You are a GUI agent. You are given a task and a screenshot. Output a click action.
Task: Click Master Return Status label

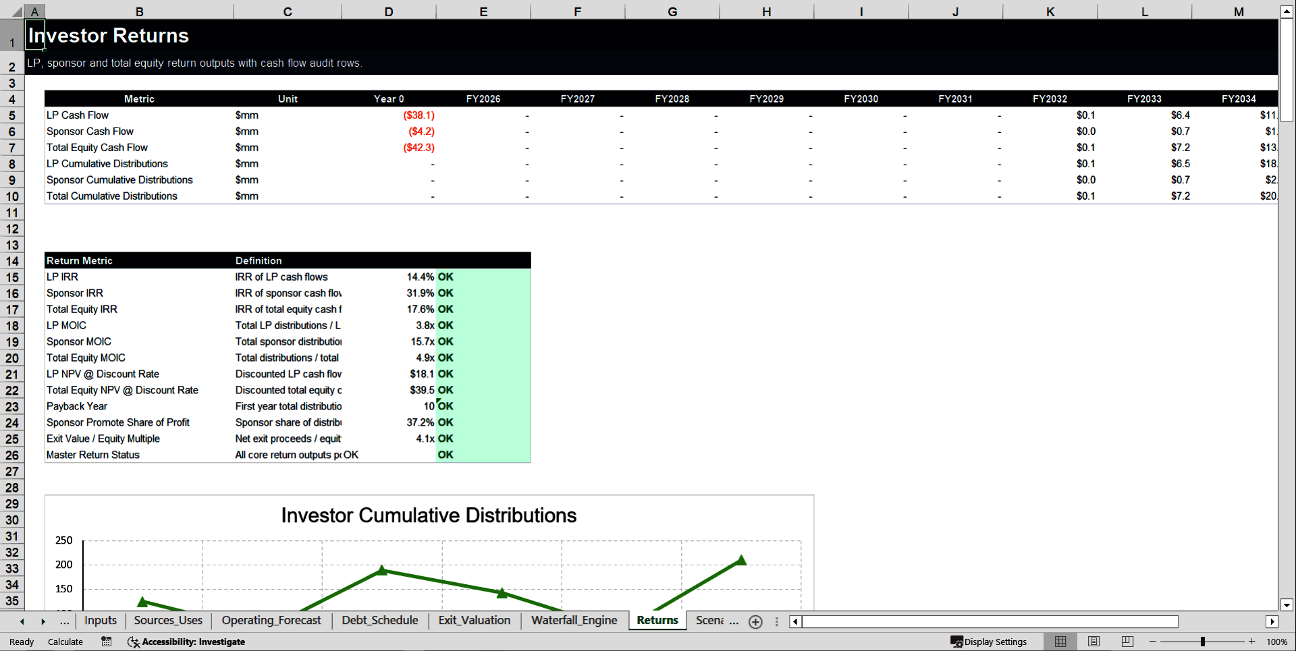(93, 455)
